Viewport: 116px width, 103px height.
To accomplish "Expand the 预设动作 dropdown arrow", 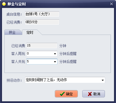I will 103,80.
